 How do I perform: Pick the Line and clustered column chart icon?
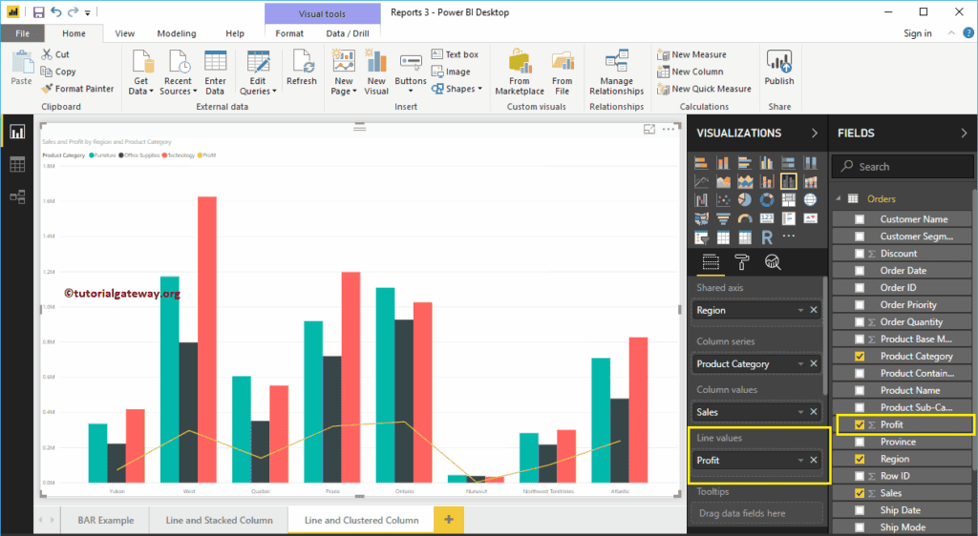(788, 182)
